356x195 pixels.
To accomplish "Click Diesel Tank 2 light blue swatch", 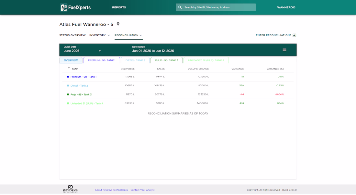I will 68,85.
